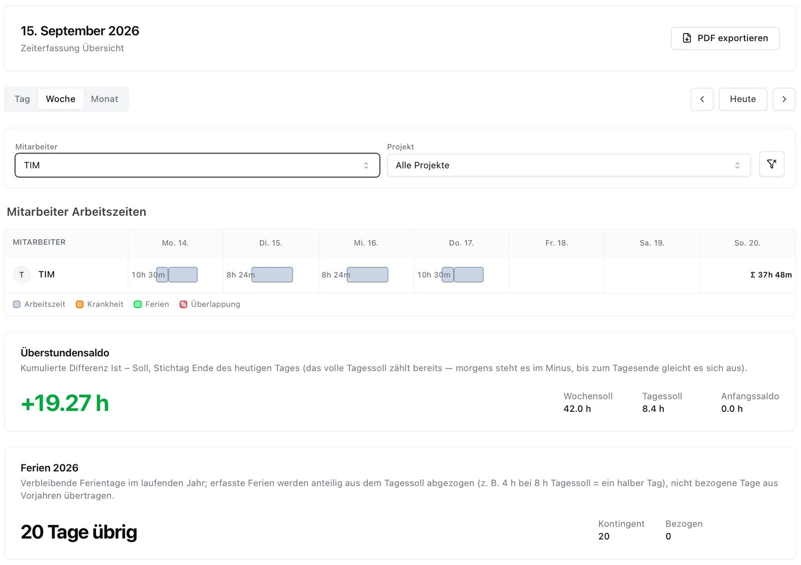801x565 pixels.
Task: Click the weekly sum Σ 37h 48m
Action: (771, 275)
